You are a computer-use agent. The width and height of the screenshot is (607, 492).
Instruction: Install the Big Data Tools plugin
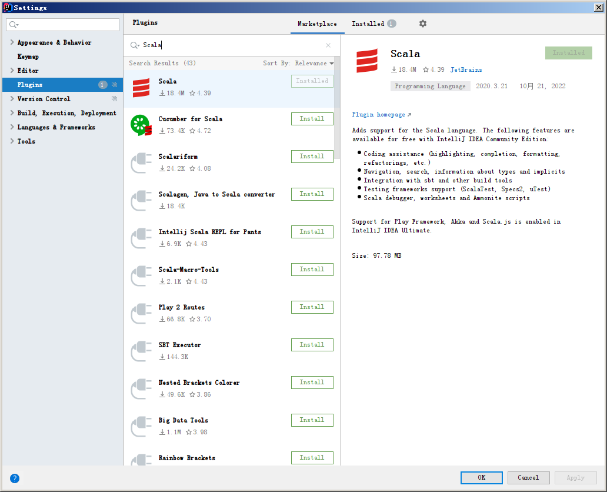pyautogui.click(x=312, y=420)
